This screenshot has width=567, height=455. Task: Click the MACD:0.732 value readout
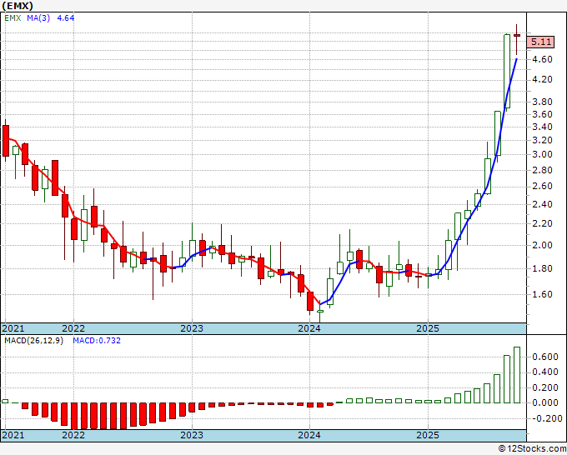click(97, 341)
